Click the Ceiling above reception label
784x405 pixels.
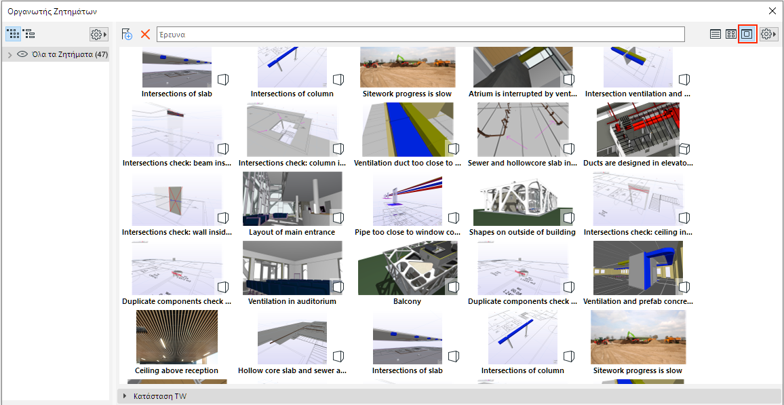(176, 370)
